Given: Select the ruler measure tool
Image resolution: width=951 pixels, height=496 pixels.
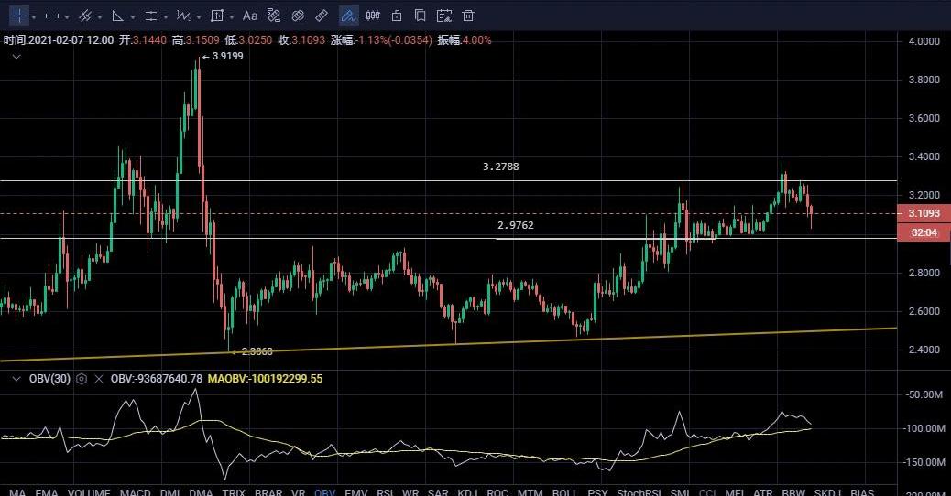Looking at the screenshot, I should (321, 16).
